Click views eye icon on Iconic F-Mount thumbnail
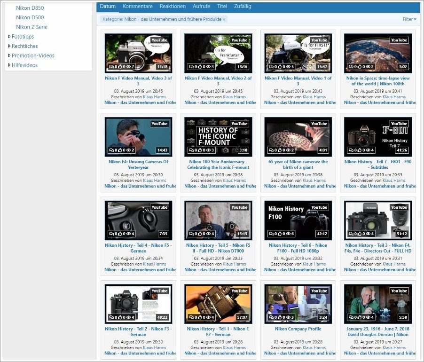 [x=209, y=150]
